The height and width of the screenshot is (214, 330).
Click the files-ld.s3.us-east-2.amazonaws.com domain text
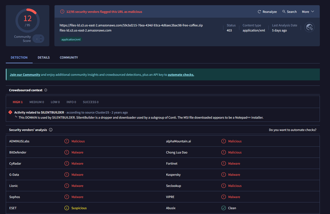(85, 30)
